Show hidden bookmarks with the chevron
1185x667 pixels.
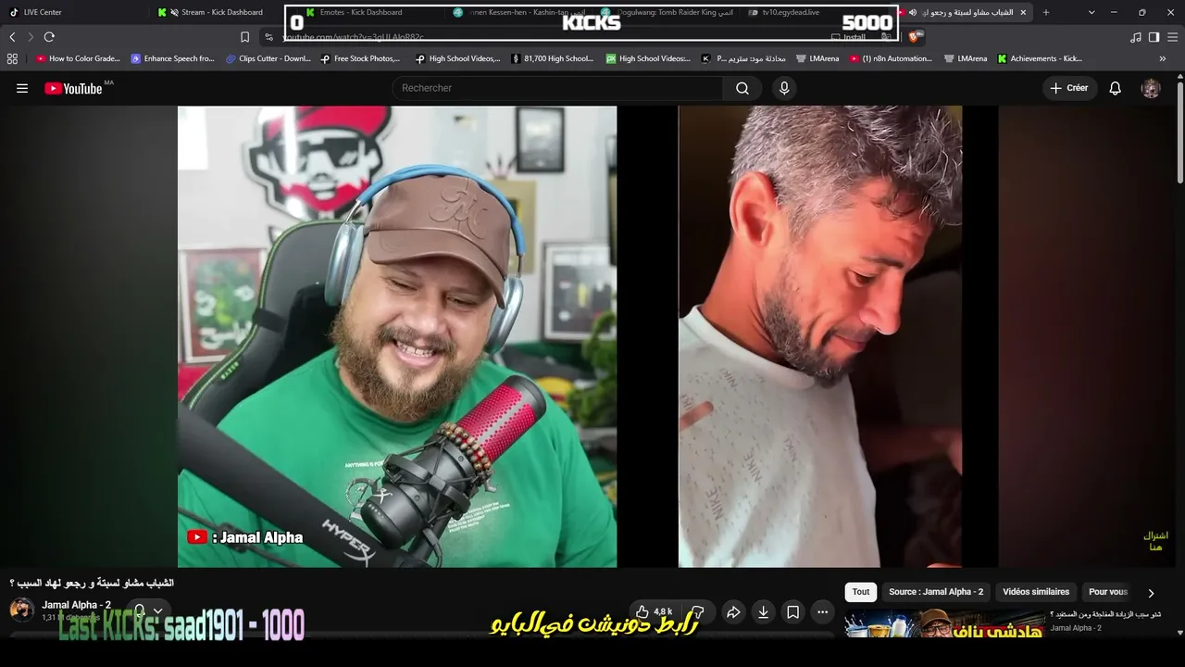[x=1163, y=58]
